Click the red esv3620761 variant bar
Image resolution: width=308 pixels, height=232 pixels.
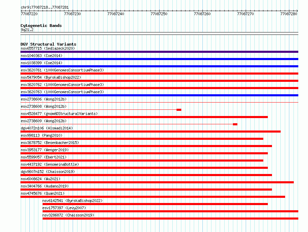coord(159,74)
